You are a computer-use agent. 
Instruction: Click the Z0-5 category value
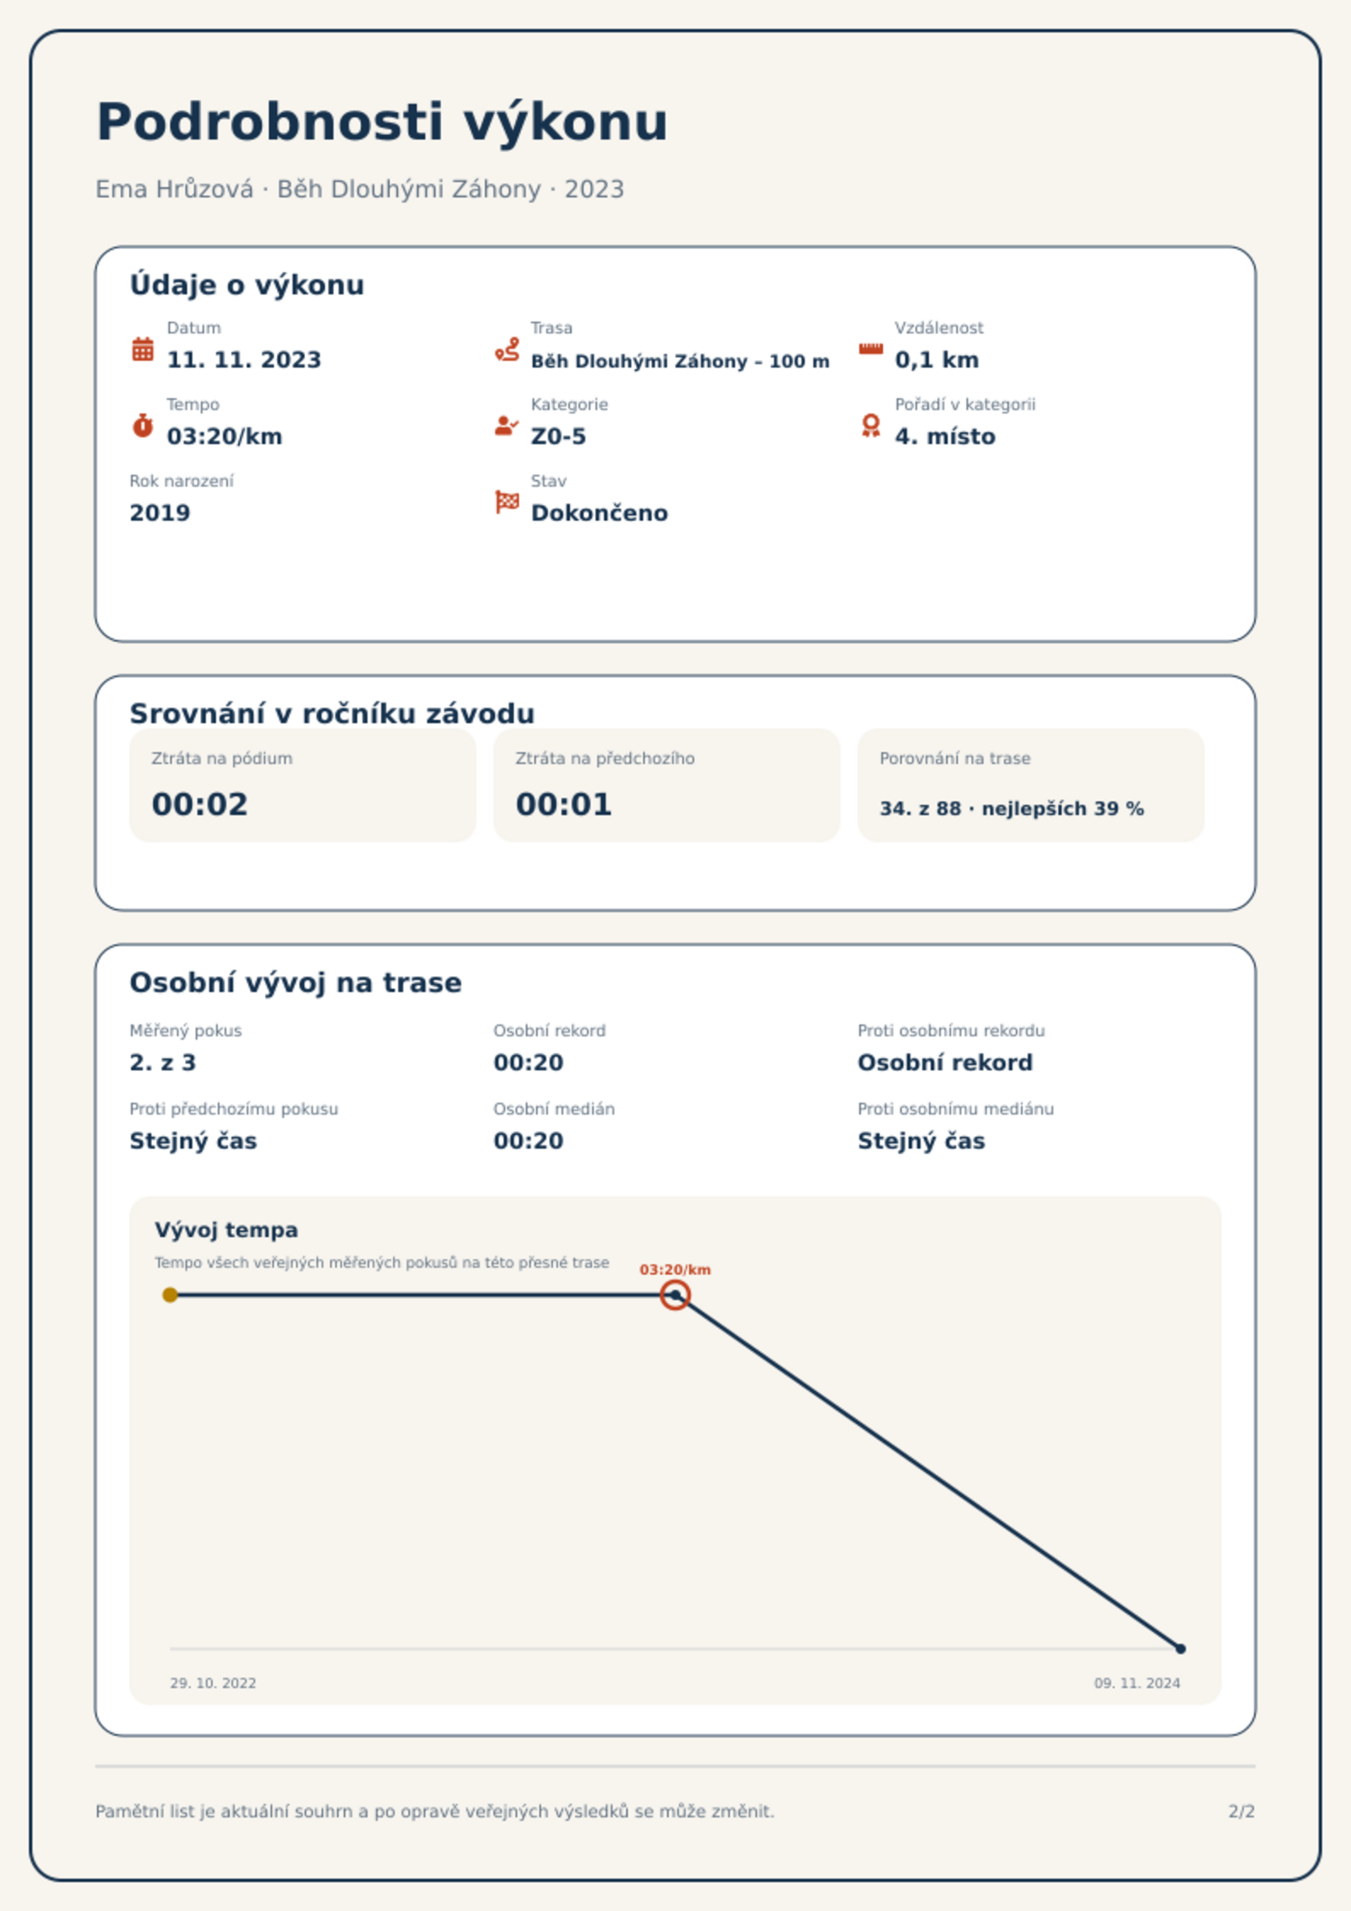coord(558,436)
